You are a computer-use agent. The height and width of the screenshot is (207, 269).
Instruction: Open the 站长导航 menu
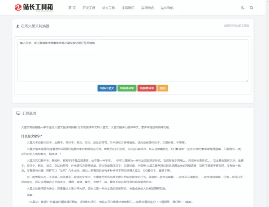[167, 8]
